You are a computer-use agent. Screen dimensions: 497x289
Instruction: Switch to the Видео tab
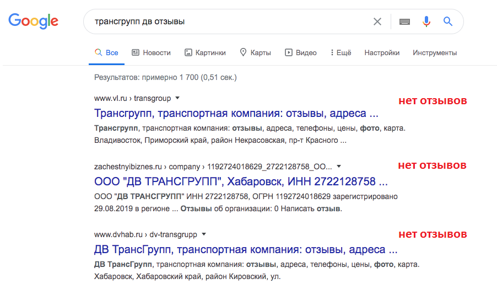300,52
